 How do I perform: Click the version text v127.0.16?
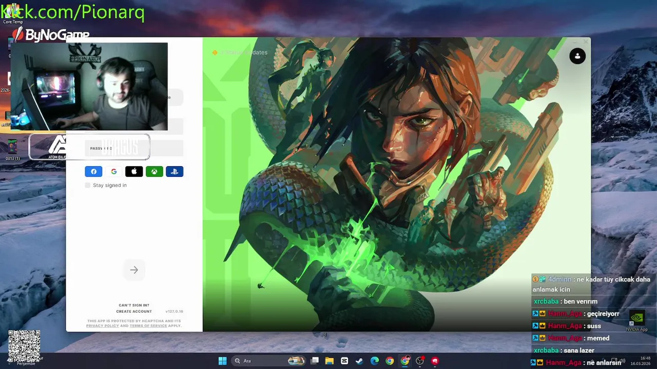pos(174,311)
